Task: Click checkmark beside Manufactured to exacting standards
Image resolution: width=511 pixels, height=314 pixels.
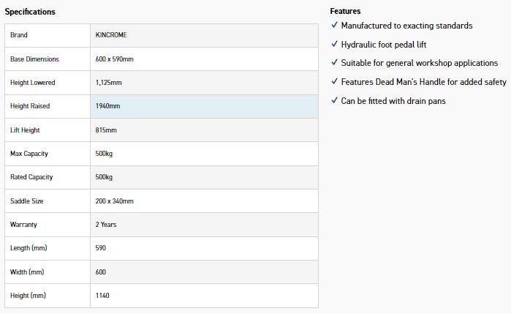Action: [334, 26]
